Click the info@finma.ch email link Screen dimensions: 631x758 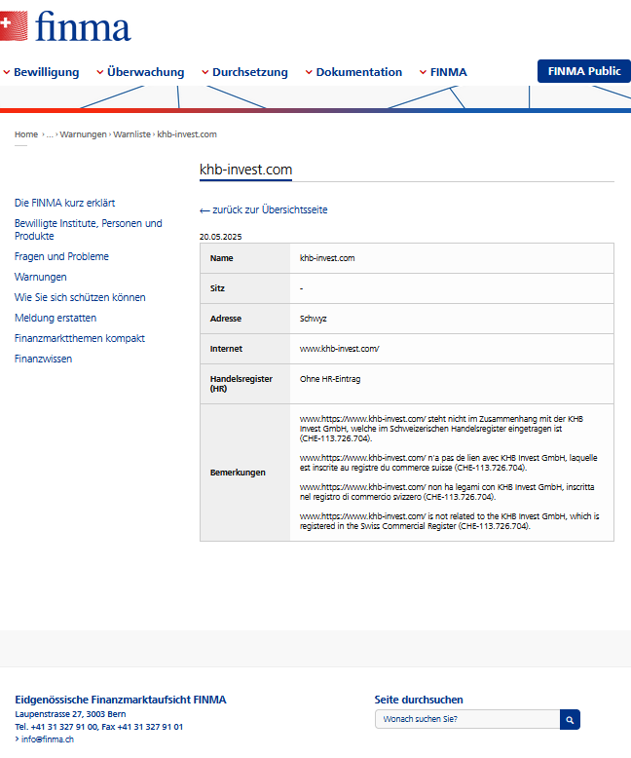(48, 739)
